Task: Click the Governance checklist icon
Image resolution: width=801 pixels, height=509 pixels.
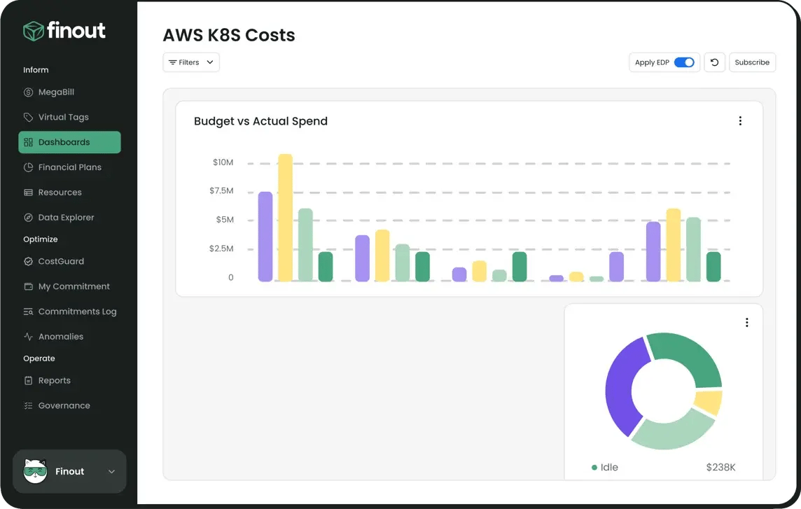Action: pos(28,406)
